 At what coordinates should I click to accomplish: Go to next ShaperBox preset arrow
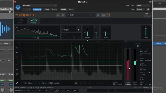click(93, 15)
